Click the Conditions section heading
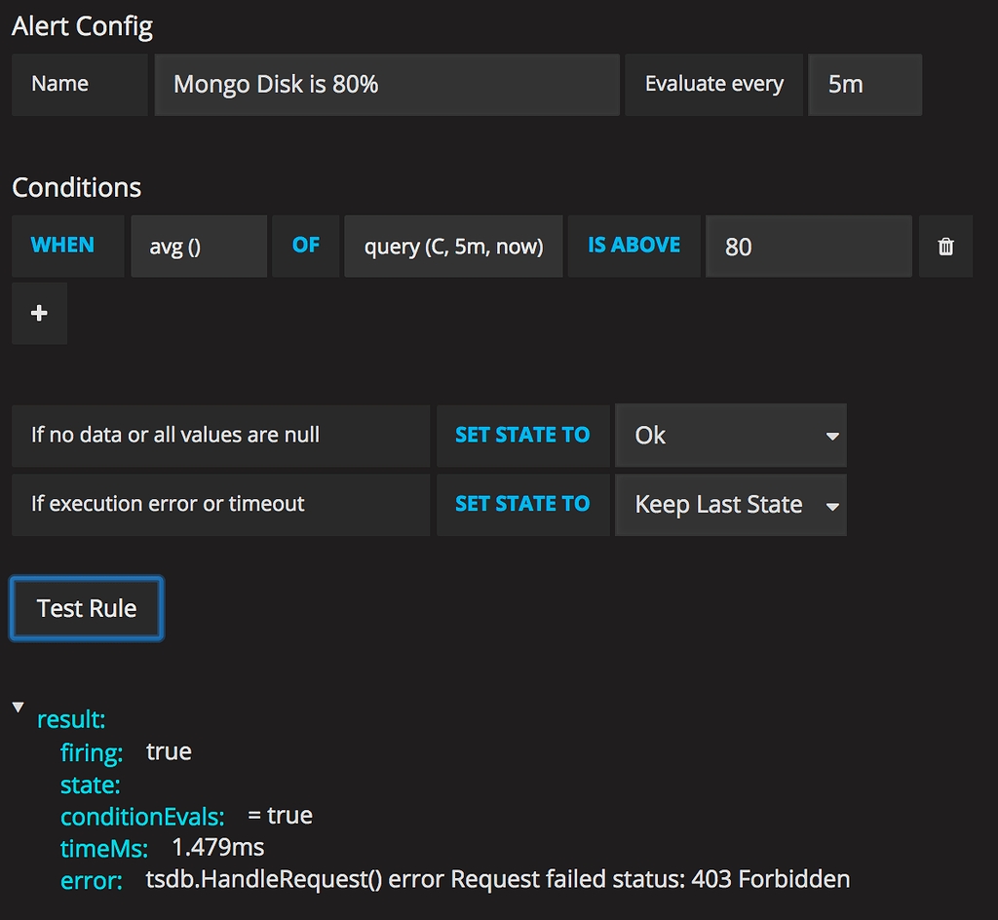This screenshot has width=998, height=920. (76, 187)
